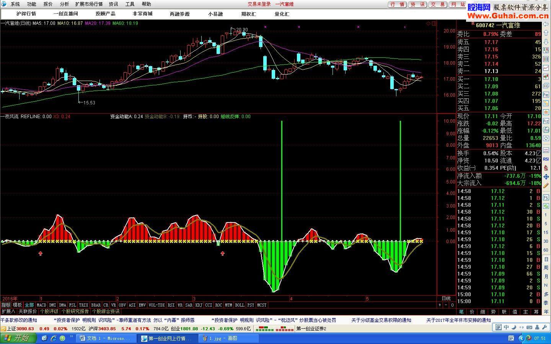Viewport: 551px width, 344px height.
Task: Click the 资讯 button at top right
Action: click(x=417, y=5)
